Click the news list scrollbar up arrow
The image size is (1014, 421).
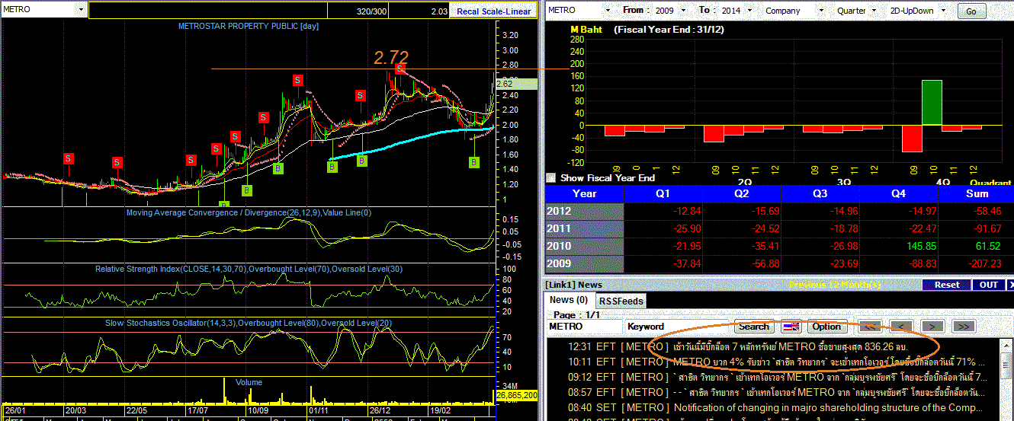(1006, 345)
